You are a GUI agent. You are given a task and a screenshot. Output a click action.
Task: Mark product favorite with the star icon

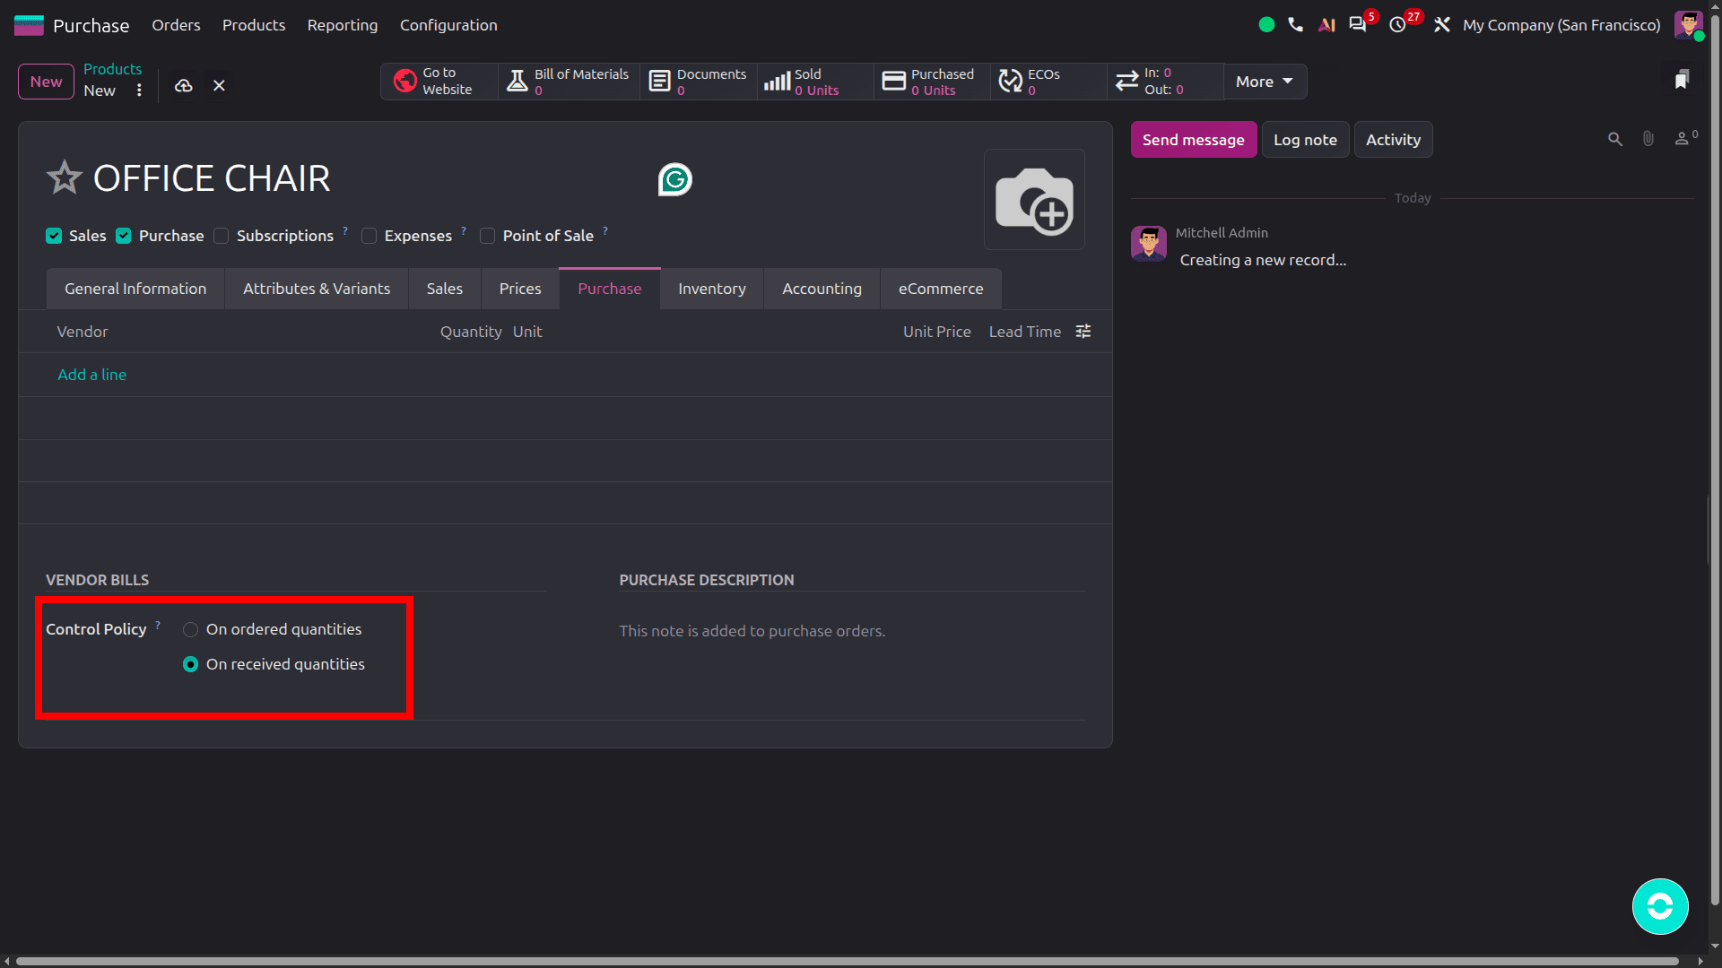point(64,177)
